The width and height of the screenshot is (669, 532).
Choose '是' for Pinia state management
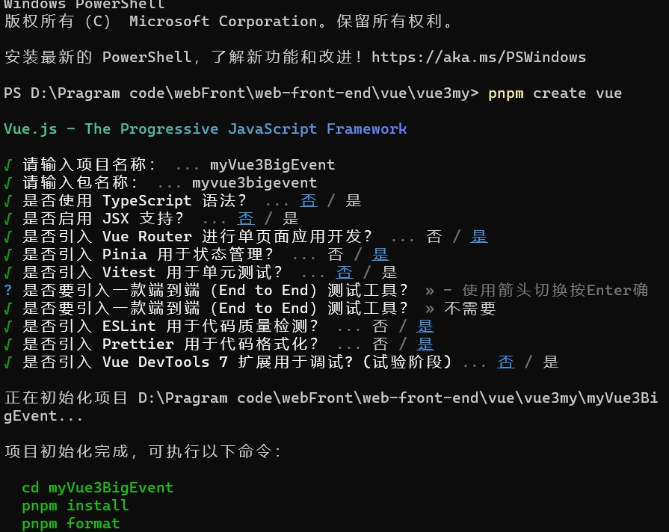(380, 254)
